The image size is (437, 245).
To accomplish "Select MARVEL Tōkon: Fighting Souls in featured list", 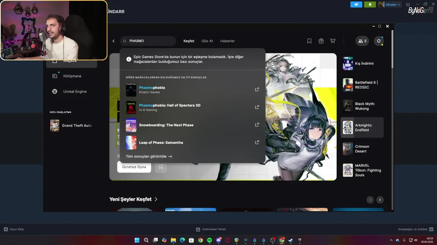I will [362, 170].
